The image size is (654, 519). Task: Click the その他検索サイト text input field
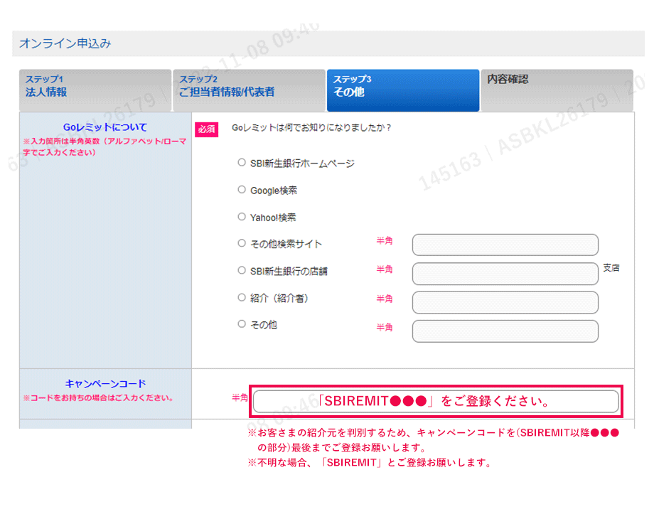point(505,245)
